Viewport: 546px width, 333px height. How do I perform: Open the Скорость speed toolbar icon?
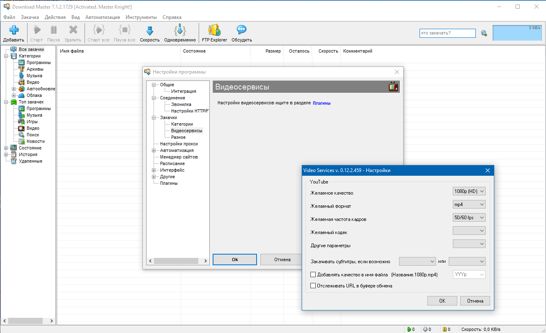point(149,30)
